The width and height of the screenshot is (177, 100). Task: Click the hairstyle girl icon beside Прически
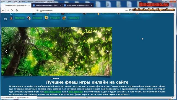(11, 18)
